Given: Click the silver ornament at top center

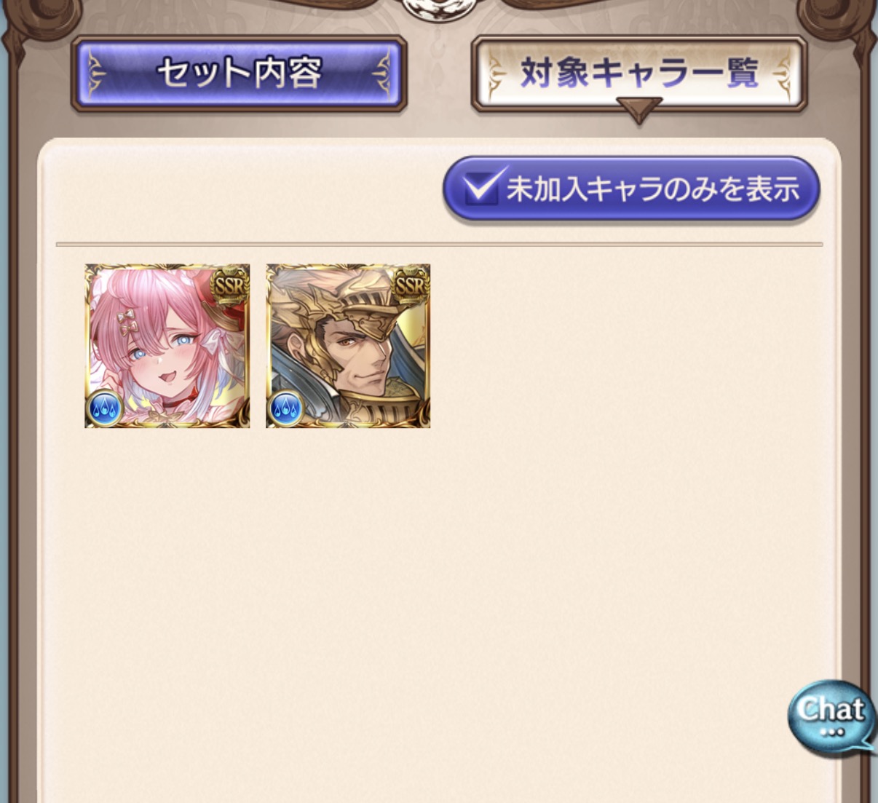Looking at the screenshot, I should pyautogui.click(x=439, y=9).
